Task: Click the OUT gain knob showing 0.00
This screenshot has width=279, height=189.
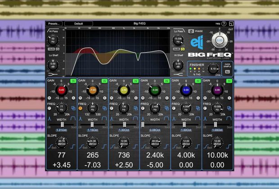Action: (x=220, y=40)
